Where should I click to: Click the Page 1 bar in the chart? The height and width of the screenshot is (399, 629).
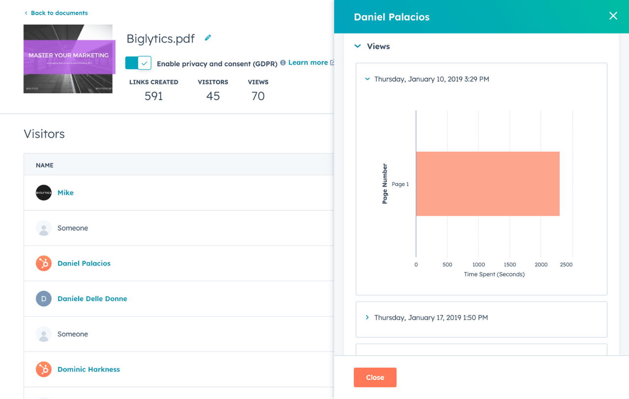[x=487, y=184]
